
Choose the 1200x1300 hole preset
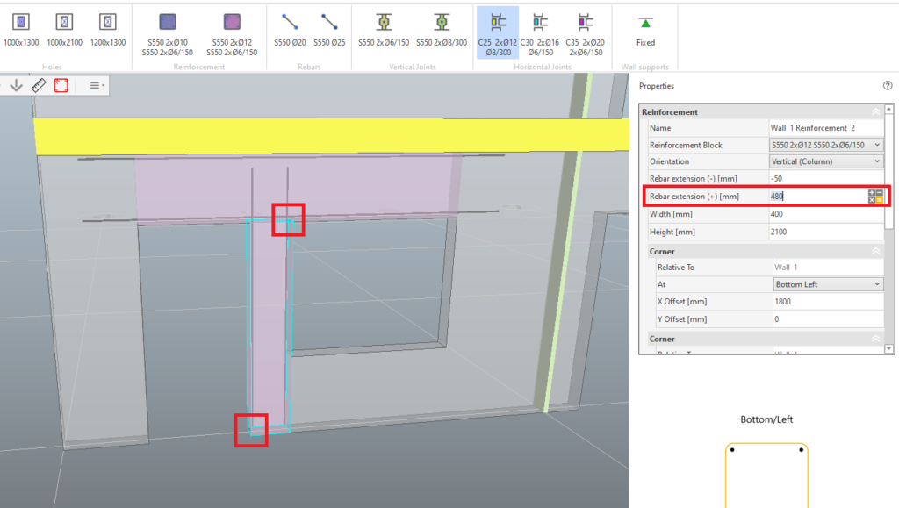[x=107, y=27]
